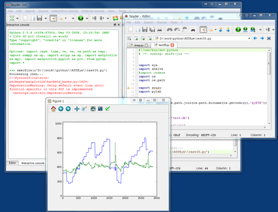
Task: Click Print icon in Editor window toolbar
Action: coord(159,29)
